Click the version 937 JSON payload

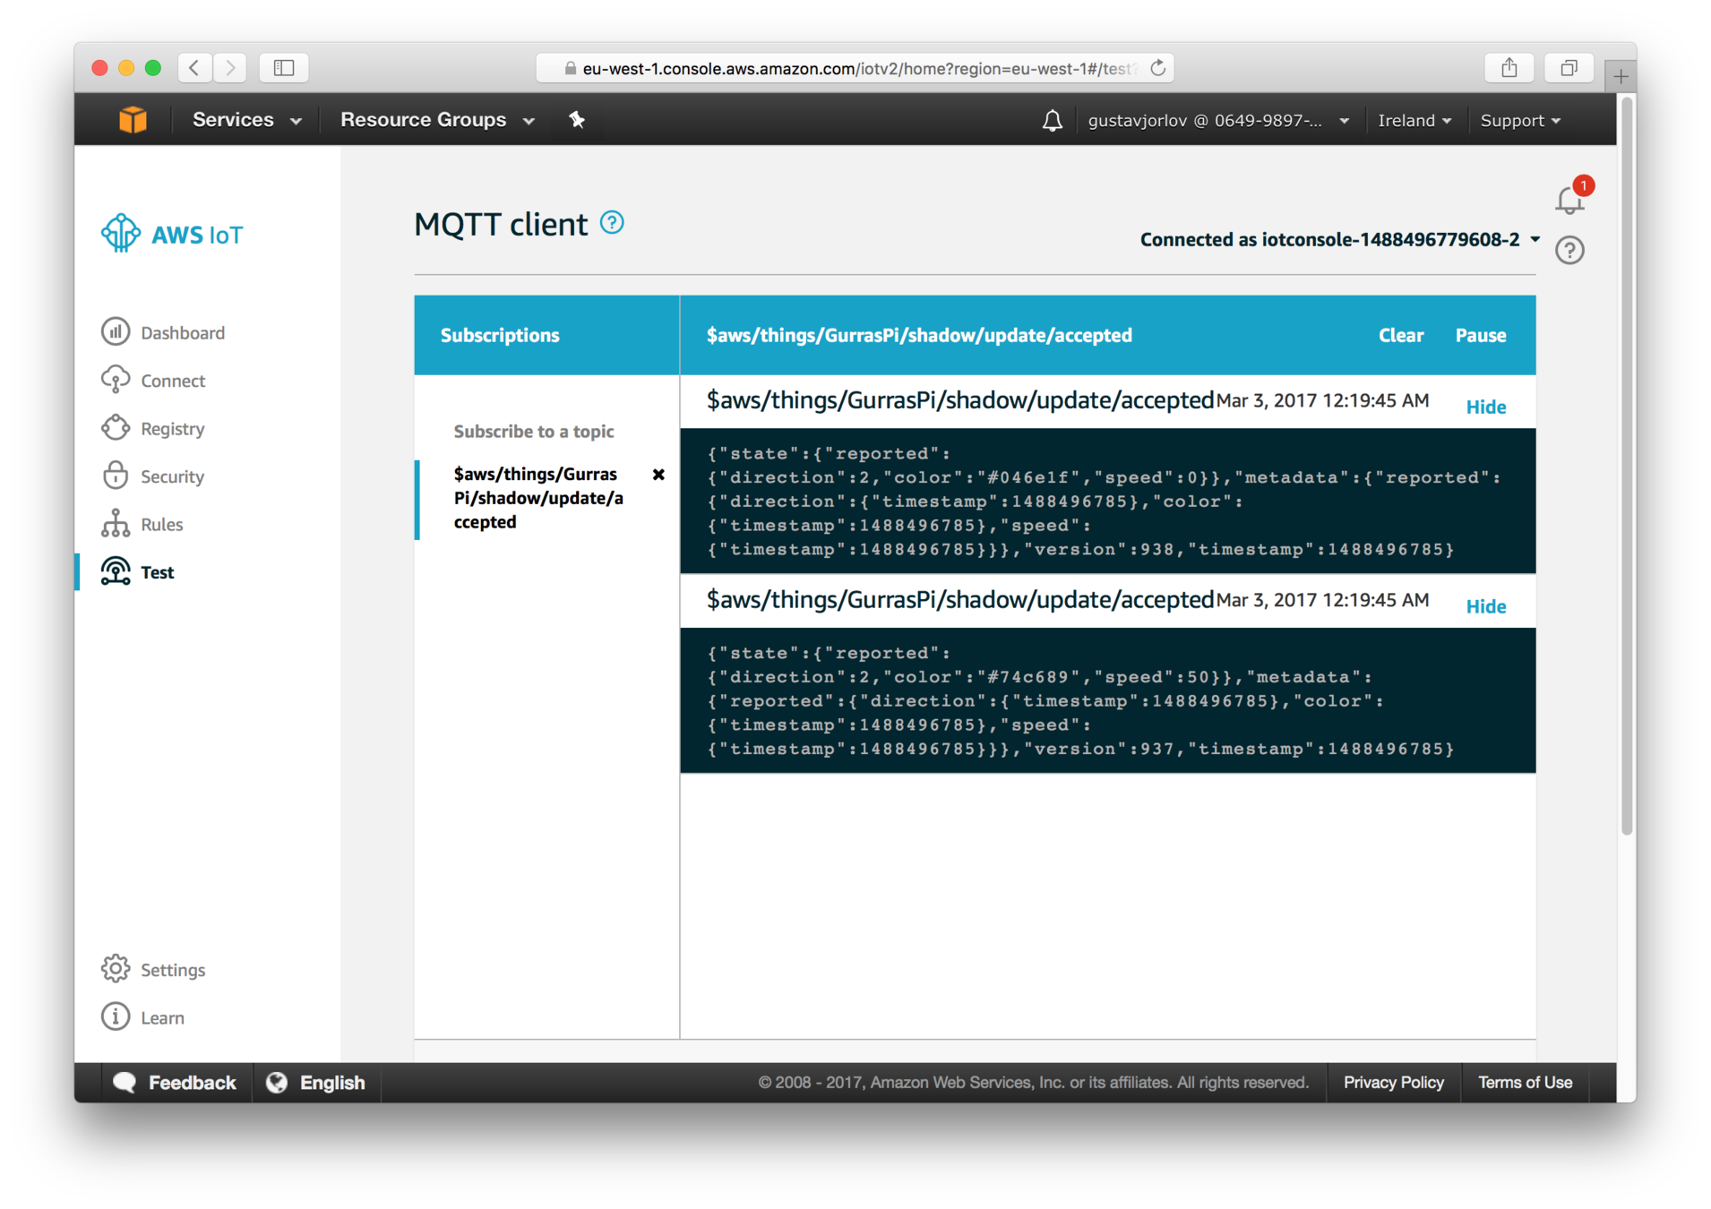click(1107, 700)
